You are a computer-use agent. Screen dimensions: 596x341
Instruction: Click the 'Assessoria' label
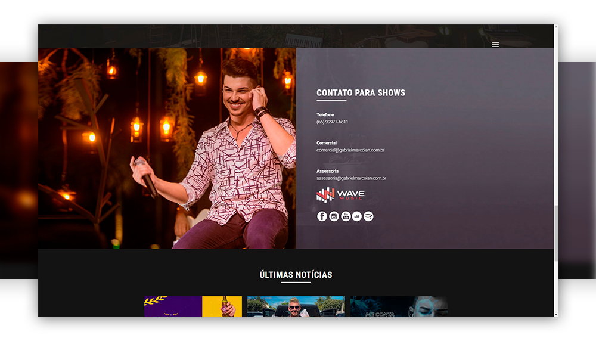(327, 171)
